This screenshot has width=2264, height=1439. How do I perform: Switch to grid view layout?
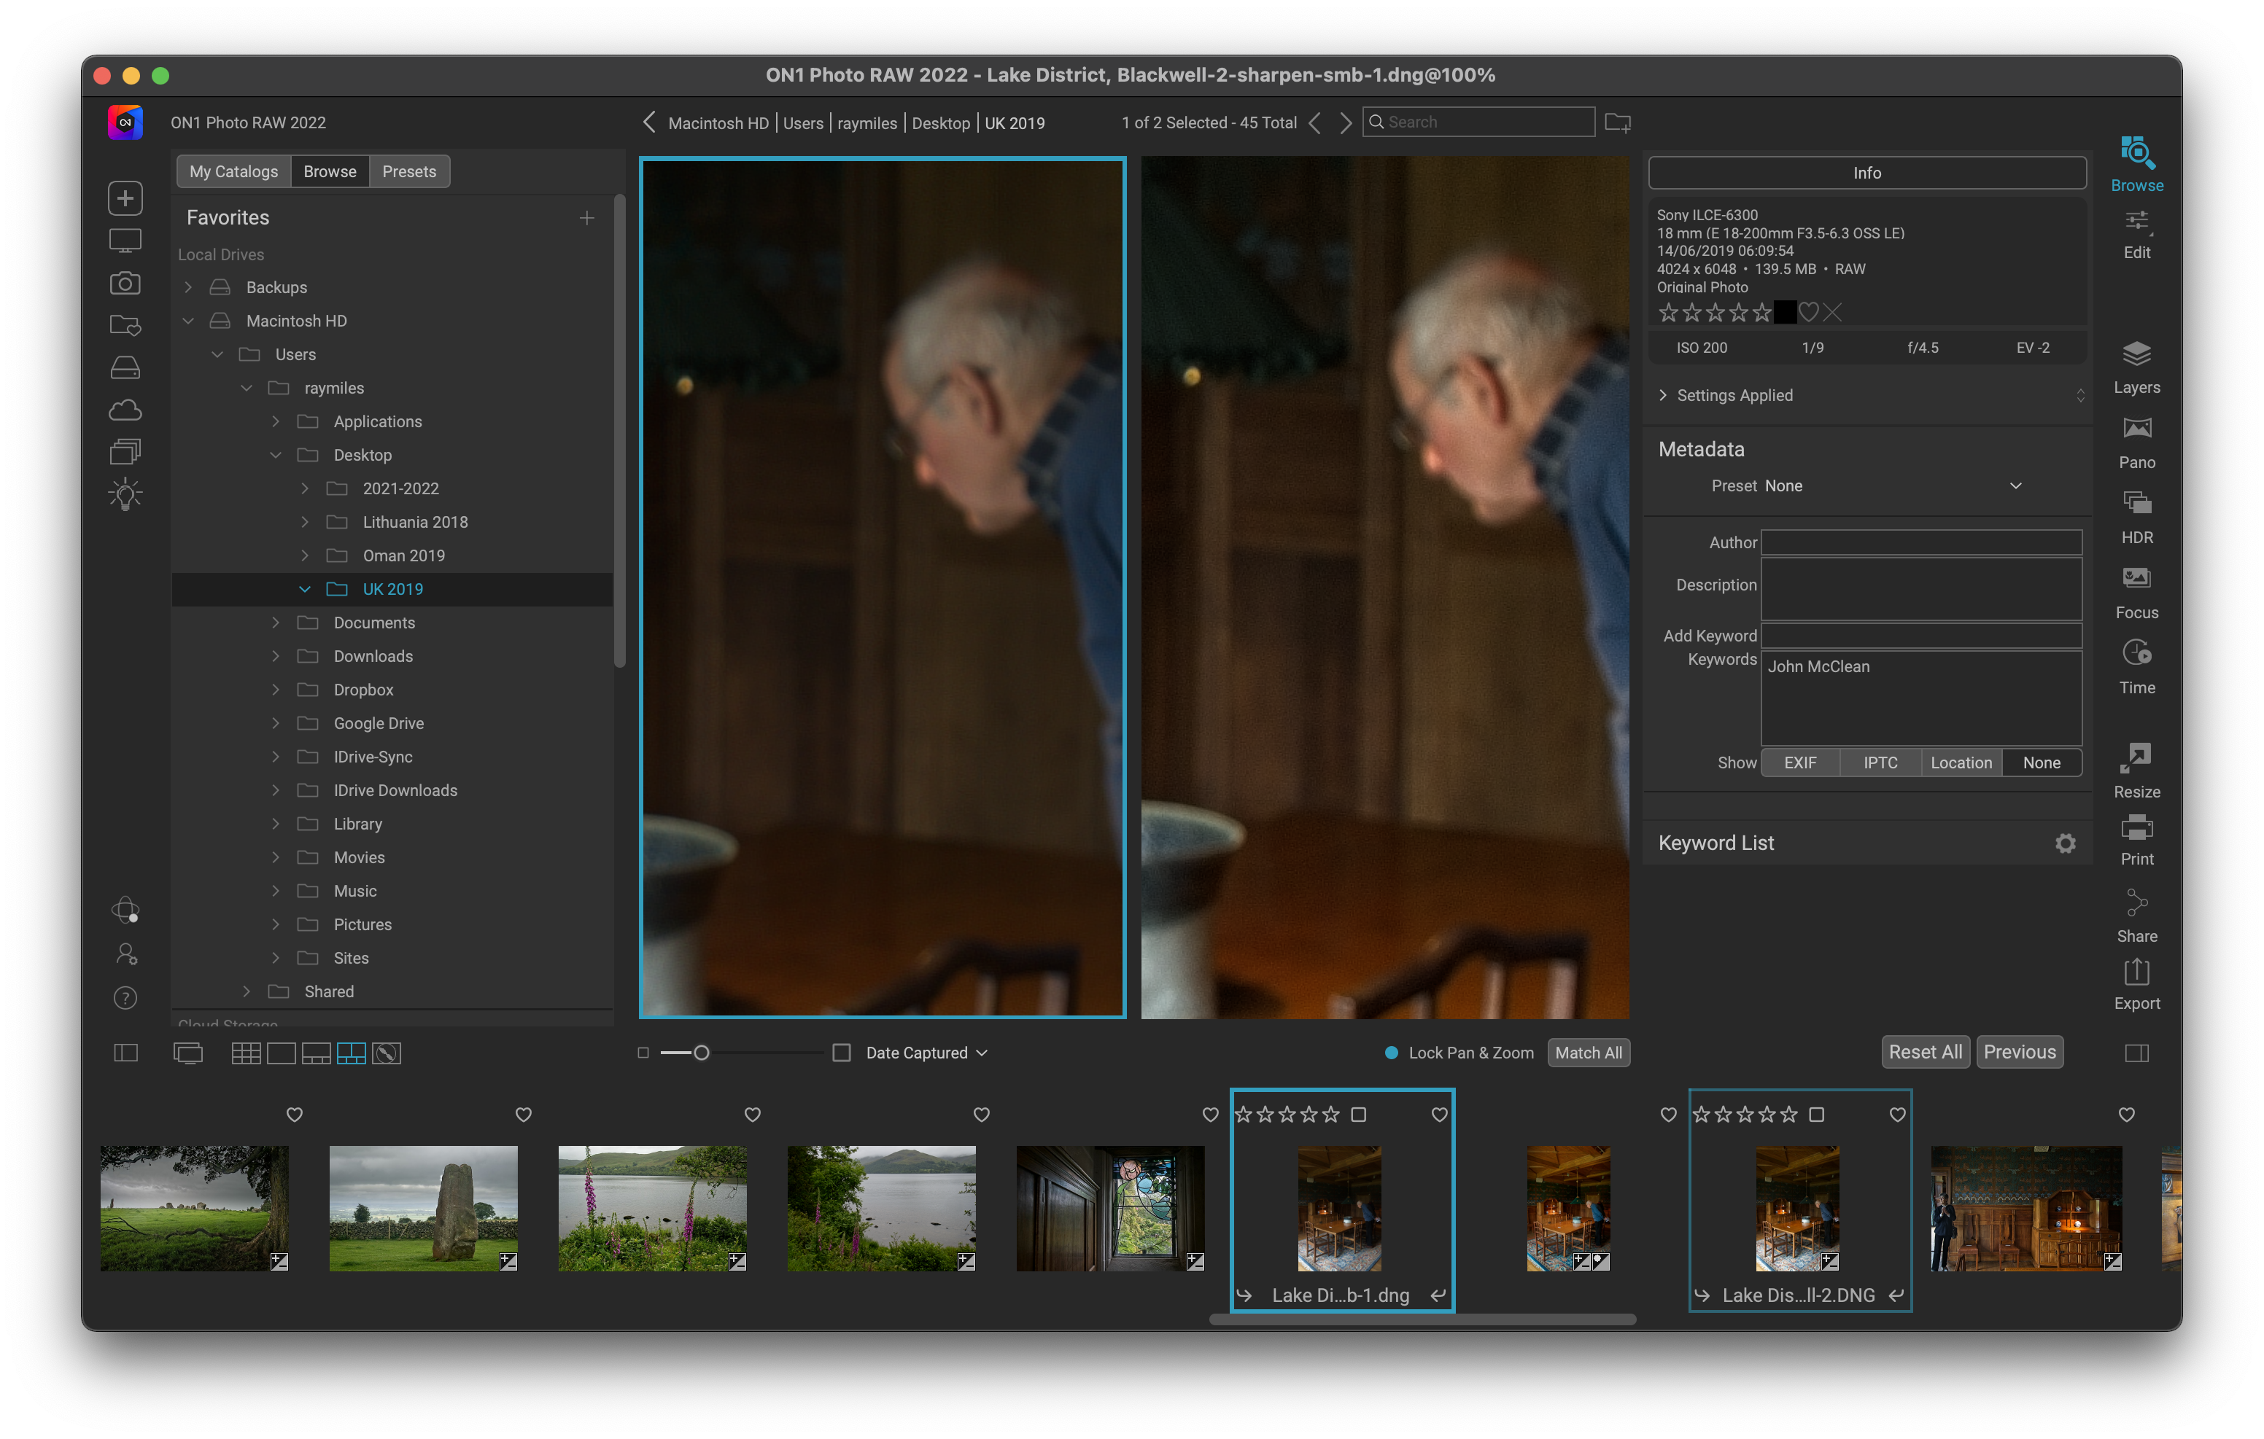(247, 1053)
